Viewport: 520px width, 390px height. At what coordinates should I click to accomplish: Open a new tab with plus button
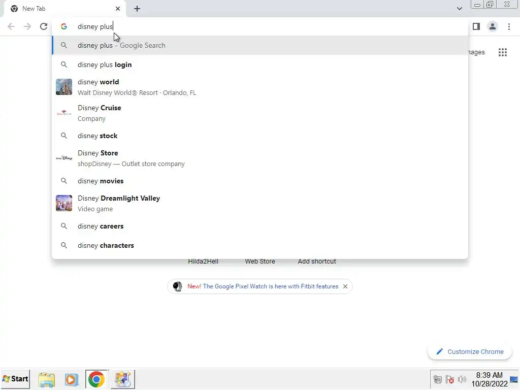pos(137,9)
